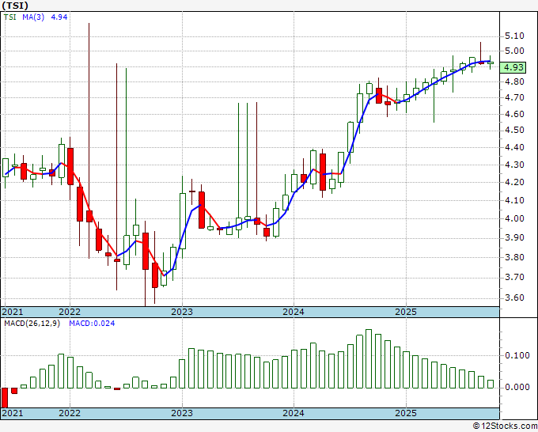
Task: Click the MA(3) indicator label
Action: [x=33, y=17]
